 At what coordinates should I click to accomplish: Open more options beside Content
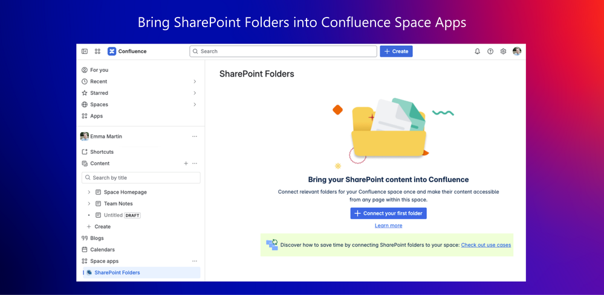coord(195,163)
